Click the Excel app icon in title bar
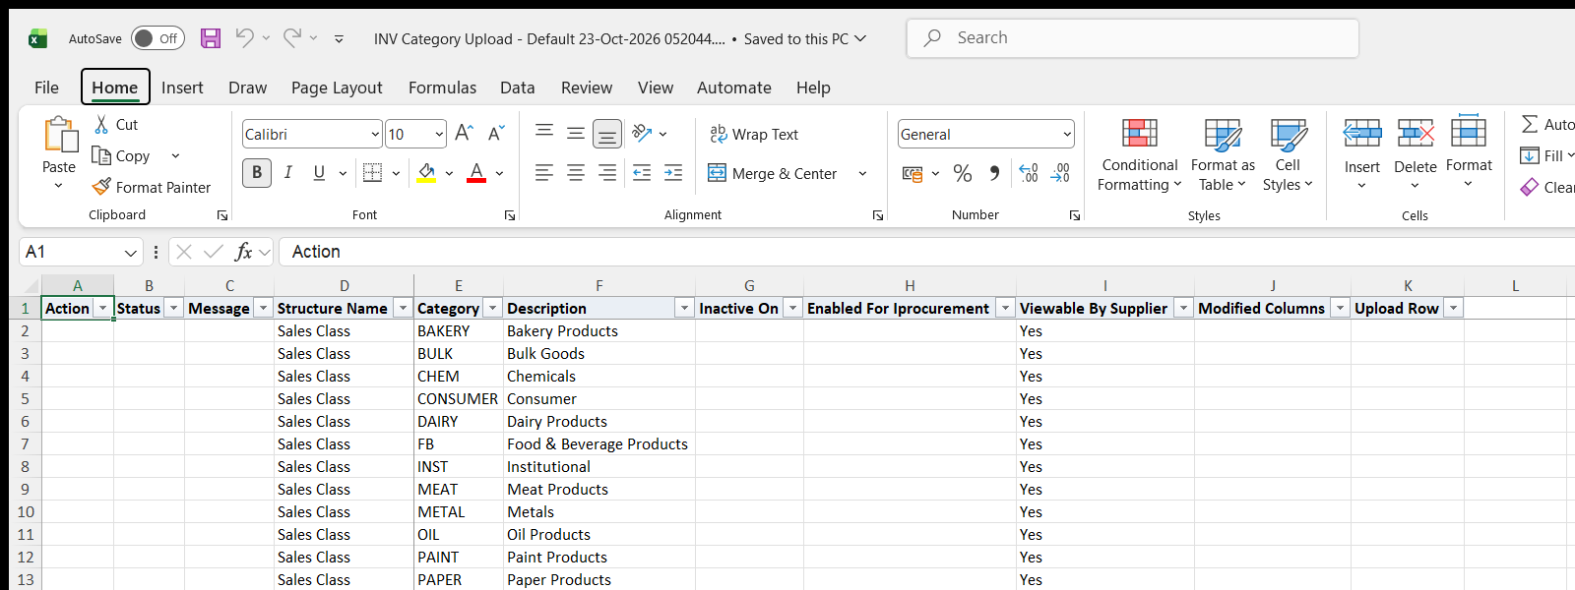1575x590 pixels. click(37, 38)
